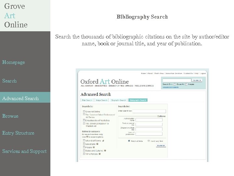The image size is (234, 176).
Task: Go to the Search section in the sidebar
Action: point(9,81)
